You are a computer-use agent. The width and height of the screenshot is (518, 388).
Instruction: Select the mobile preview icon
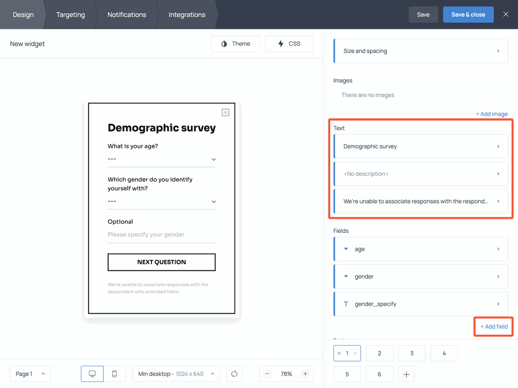(x=114, y=373)
